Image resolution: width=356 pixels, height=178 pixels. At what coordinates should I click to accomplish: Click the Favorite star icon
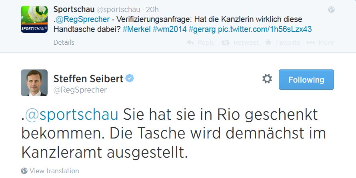pyautogui.click(x=268, y=42)
